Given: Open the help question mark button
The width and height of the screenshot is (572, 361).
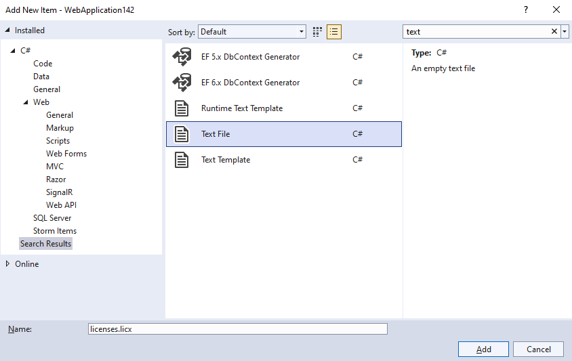Looking at the screenshot, I should (x=526, y=10).
